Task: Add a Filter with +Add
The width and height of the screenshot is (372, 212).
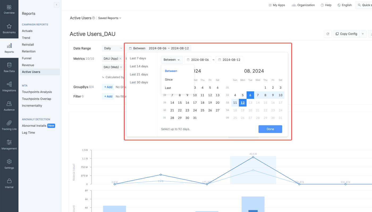Action: (108, 96)
